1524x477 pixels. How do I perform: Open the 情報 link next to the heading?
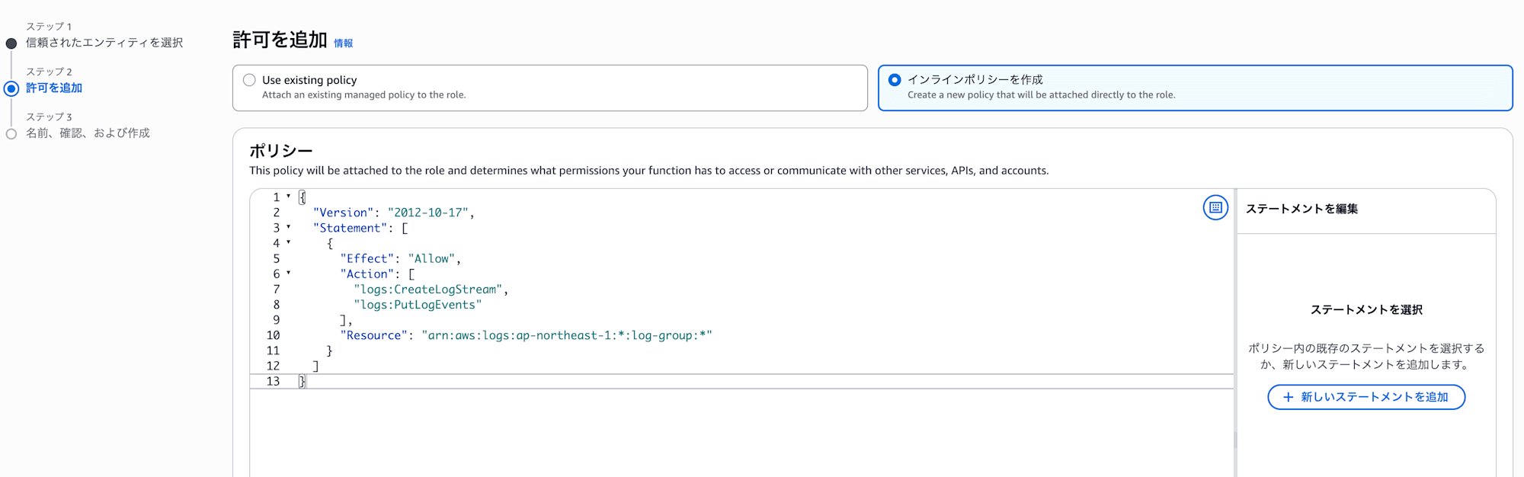[x=344, y=43]
